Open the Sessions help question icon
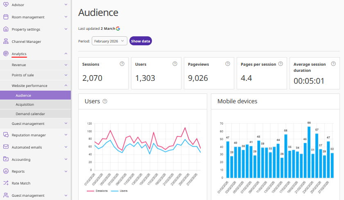The height and width of the screenshot is (200, 344). pos(122,64)
